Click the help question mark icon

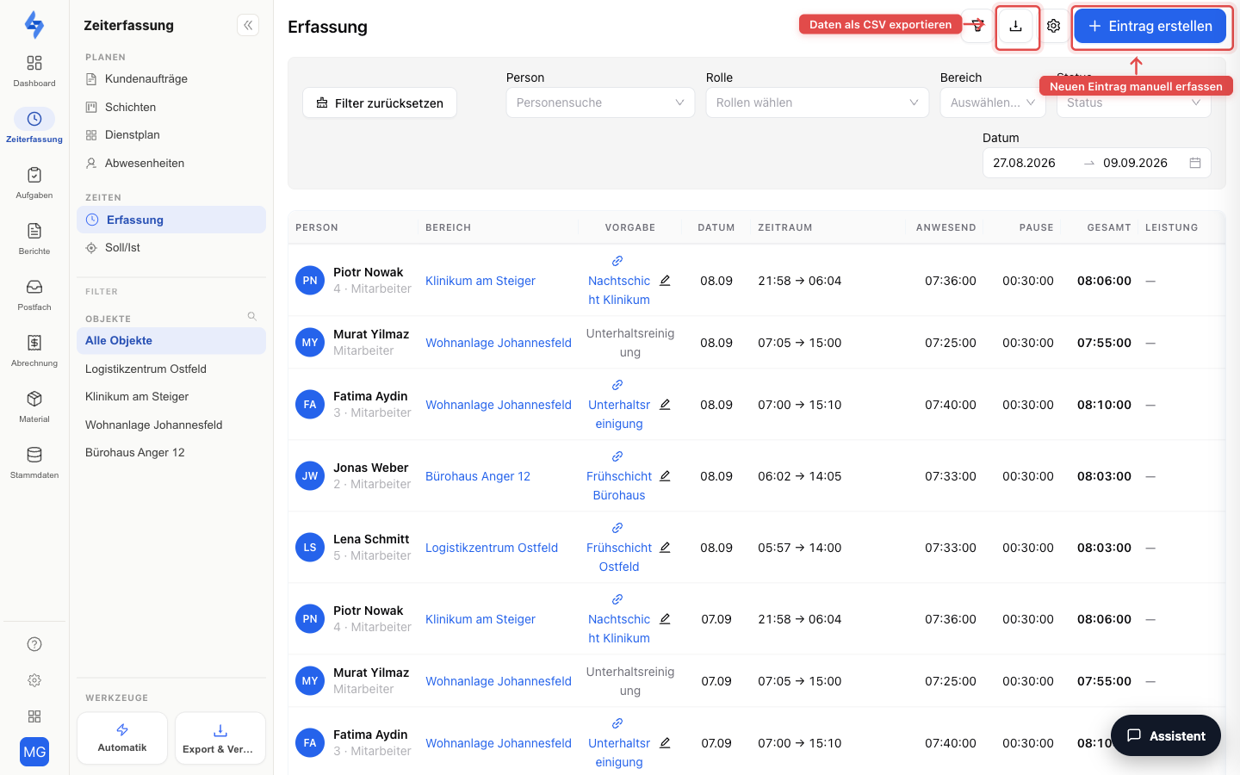pyautogui.click(x=34, y=644)
